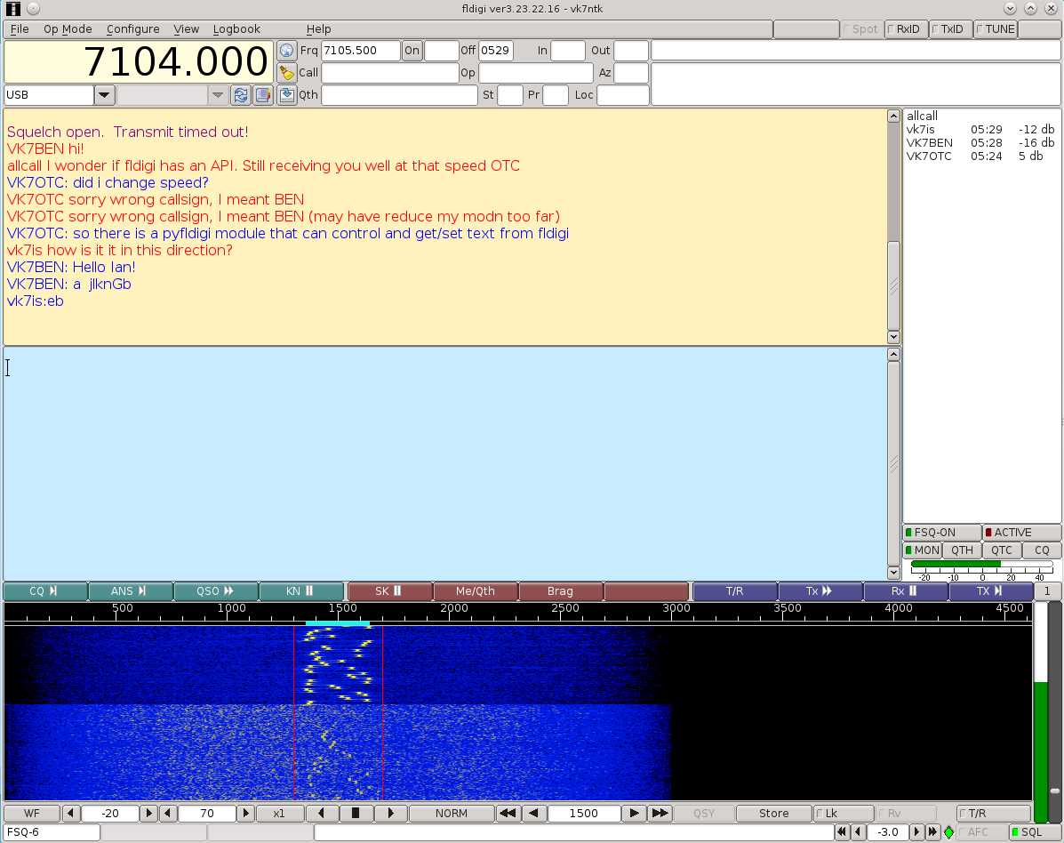Click squelch single increase arrow after -3.0
Viewport: 1064px width, 843px height.
916,832
